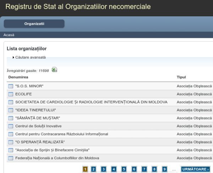Select the ECOLIFE organization name
Viewport: 213px width, 173px height.
(23, 94)
